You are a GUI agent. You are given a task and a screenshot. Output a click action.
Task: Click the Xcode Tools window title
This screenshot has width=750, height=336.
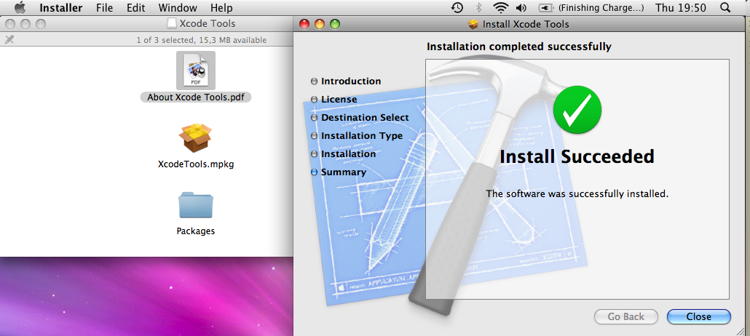[x=207, y=23]
